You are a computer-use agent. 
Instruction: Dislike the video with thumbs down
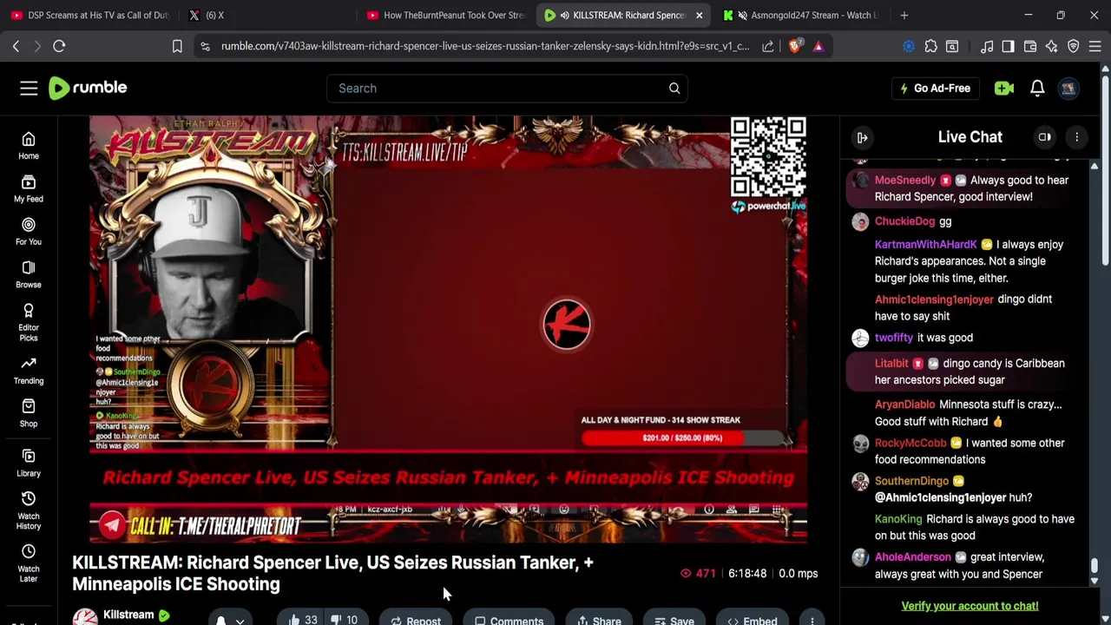click(x=345, y=619)
